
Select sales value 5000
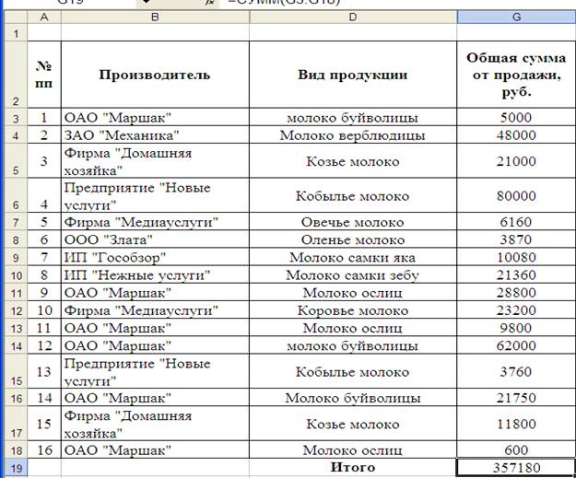click(x=516, y=118)
